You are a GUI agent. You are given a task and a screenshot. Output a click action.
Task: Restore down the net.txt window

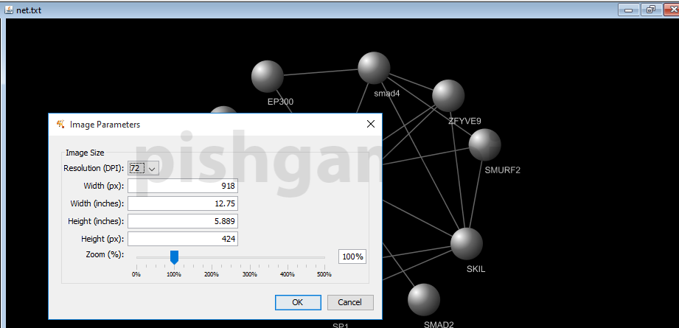pyautogui.click(x=650, y=10)
